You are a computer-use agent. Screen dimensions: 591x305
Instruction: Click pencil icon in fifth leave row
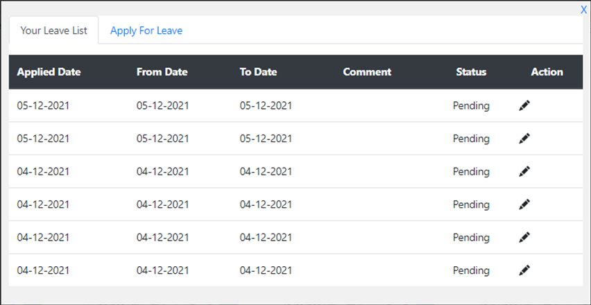coord(524,237)
